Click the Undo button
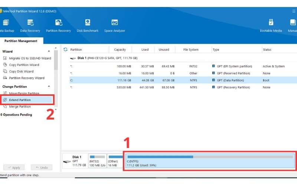 42,168
